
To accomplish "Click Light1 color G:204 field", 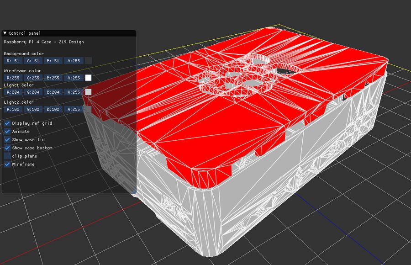I will pyautogui.click(x=33, y=92).
